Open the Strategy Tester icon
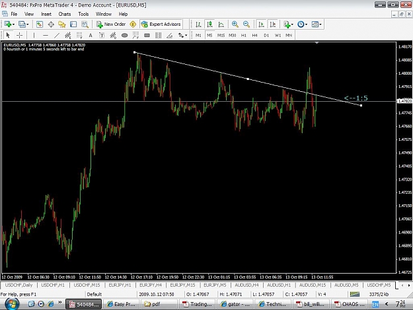The width and height of the screenshot is (413, 310). (x=85, y=24)
